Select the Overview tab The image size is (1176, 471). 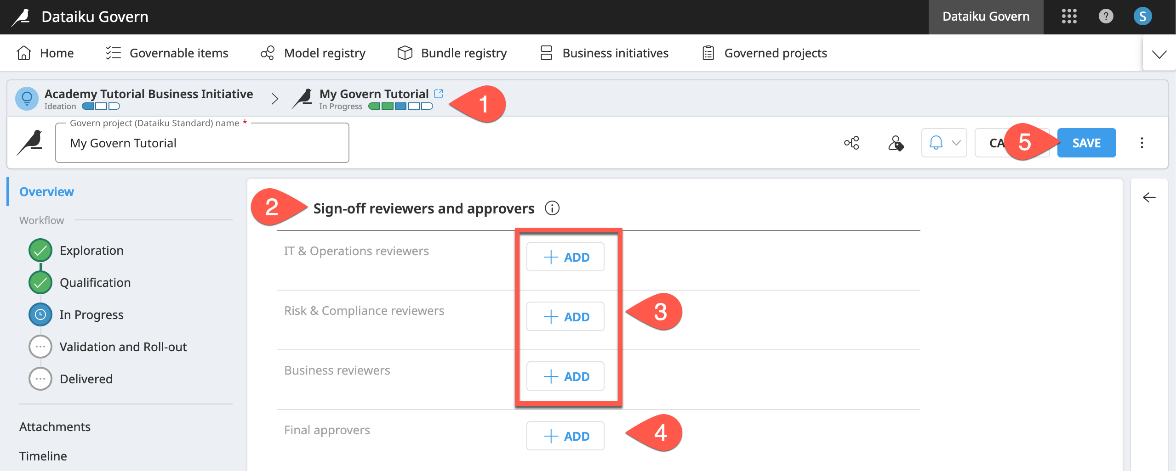point(46,191)
